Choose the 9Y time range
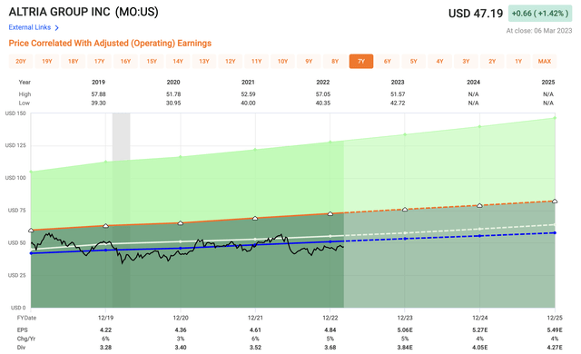This screenshot has height=354, width=581. tap(309, 61)
